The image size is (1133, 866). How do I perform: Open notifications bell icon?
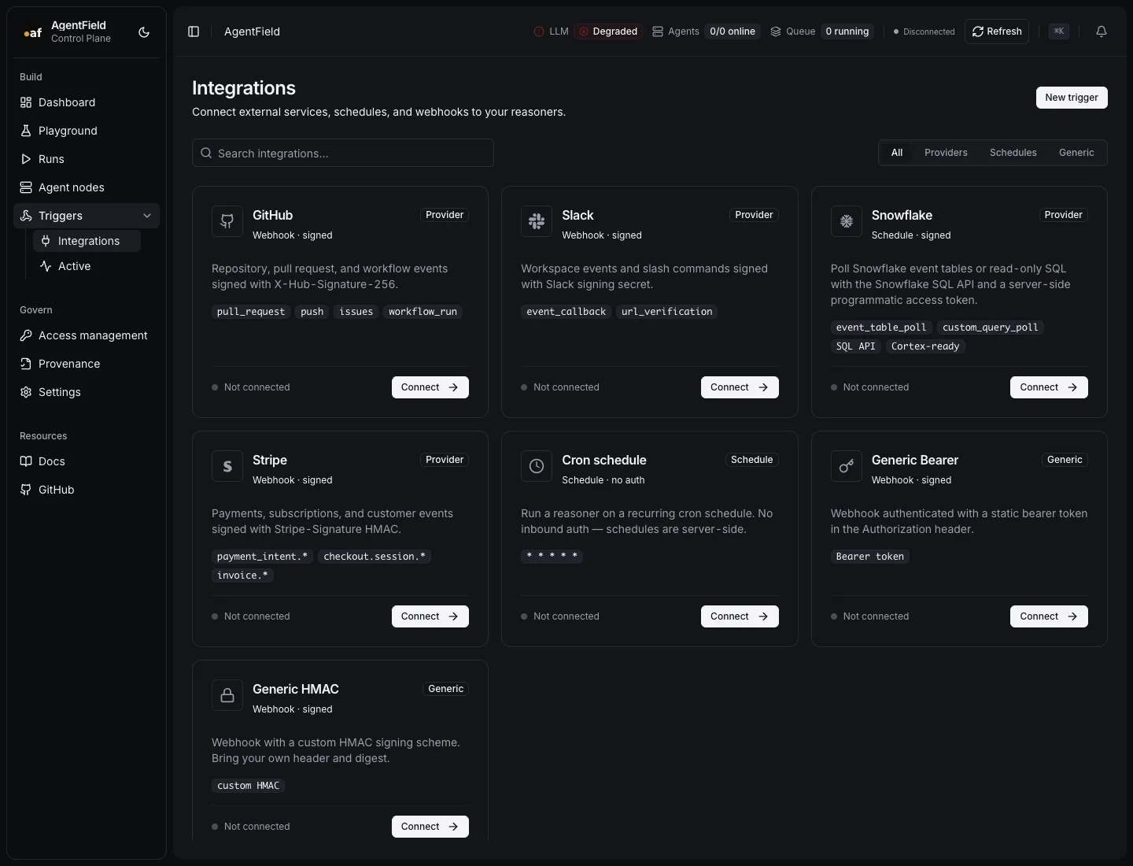click(1102, 31)
